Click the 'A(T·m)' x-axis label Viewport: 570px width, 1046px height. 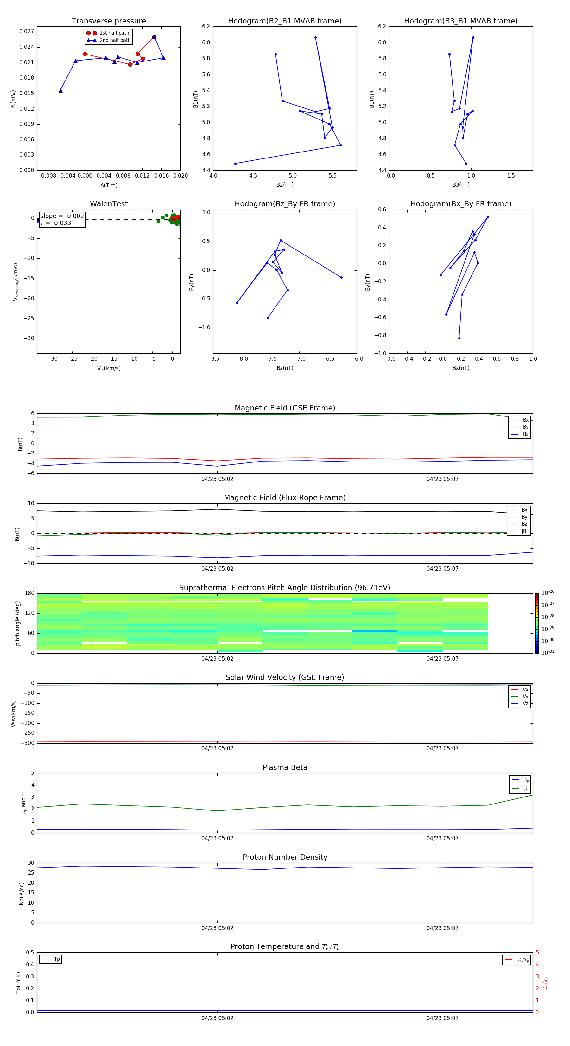(109, 185)
